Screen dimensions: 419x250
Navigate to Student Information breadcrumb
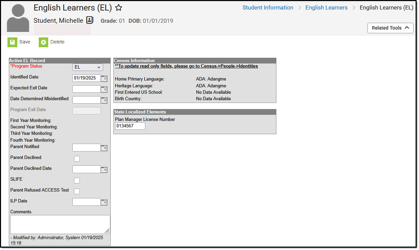[268, 7]
